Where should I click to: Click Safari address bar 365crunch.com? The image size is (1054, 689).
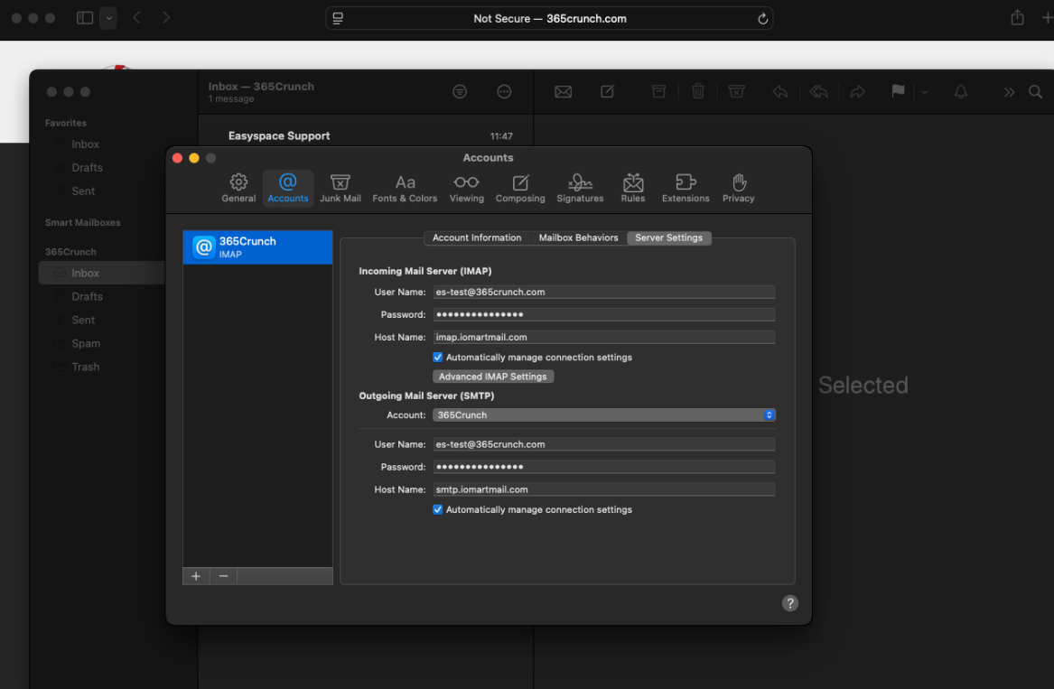[x=549, y=19]
